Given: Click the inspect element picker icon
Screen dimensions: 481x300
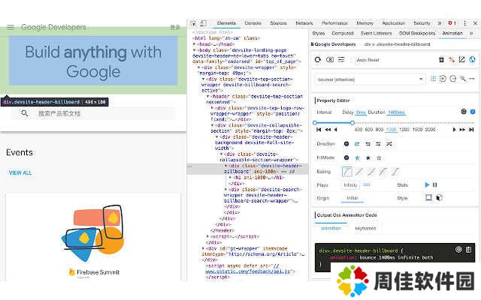Looking at the screenshot, I should [x=193, y=23].
